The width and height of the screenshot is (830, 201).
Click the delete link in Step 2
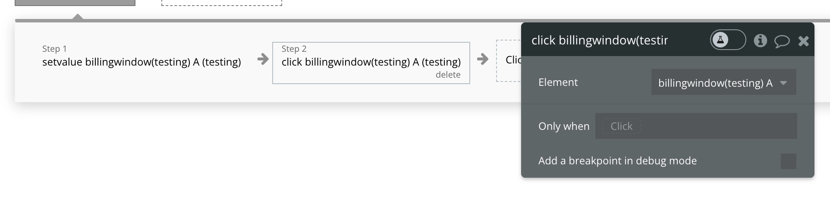448,75
